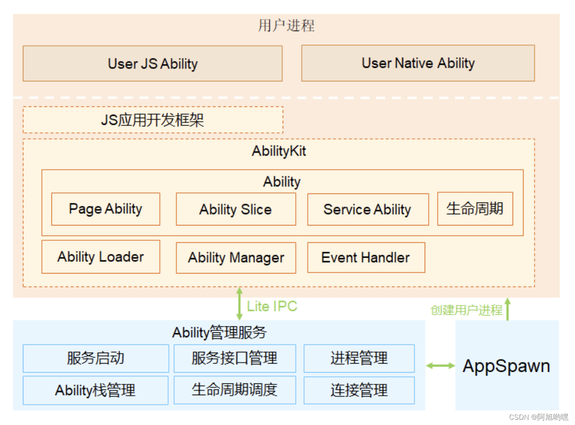The image size is (575, 425).
Task: Select the Page Ability box
Action: [106, 209]
